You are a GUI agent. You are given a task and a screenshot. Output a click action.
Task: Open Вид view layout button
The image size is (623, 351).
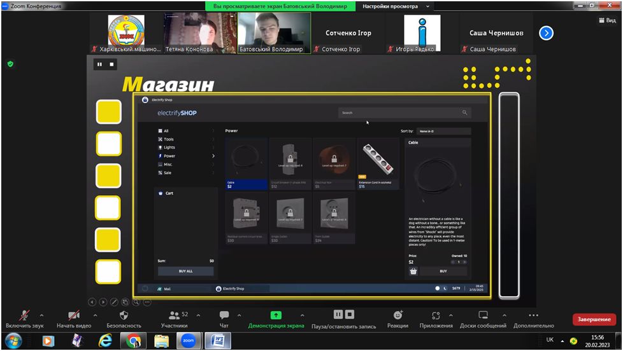608,20
